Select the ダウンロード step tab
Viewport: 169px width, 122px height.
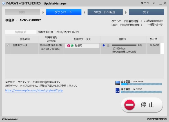tap(64, 12)
